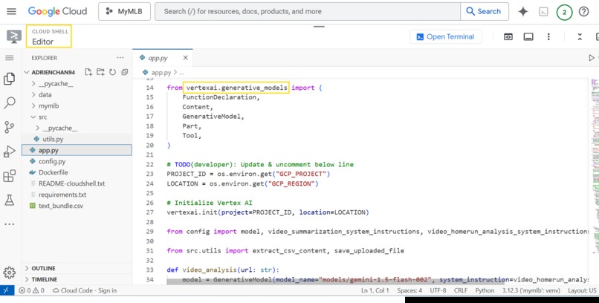Run the Python file with play icon
The width and height of the screenshot is (599, 303).
point(592,58)
